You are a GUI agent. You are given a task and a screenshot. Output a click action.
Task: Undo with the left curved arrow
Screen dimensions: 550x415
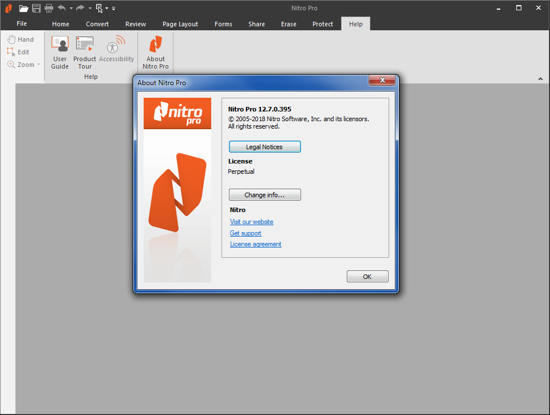tap(62, 7)
